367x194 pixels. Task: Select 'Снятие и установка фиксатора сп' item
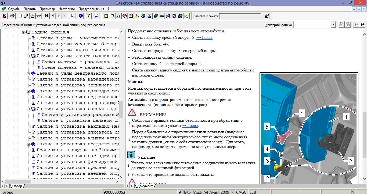tap(75, 132)
